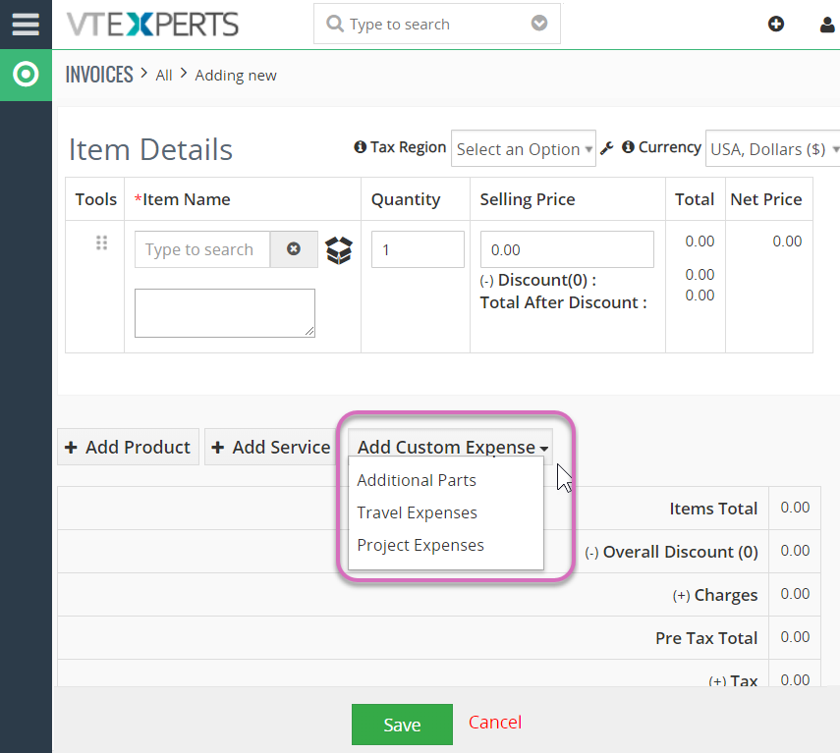Screen dimensions: 840x753
Task: Choose Travel Expenses menu entry
Action: click(x=418, y=512)
